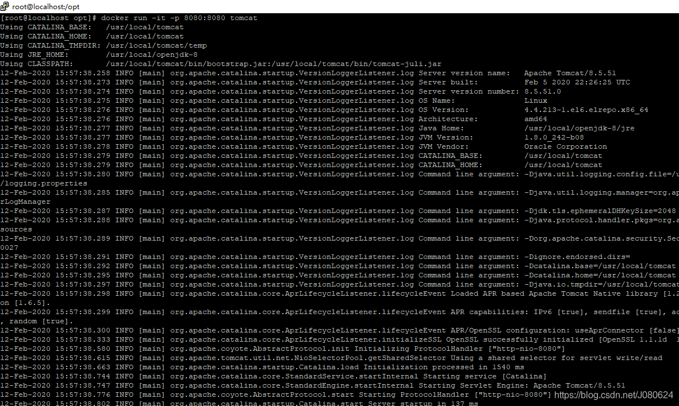Image resolution: width=679 pixels, height=406 pixels.
Task: Click the Java Home path /usr/local/openjdk-8/jre
Action: tap(580, 129)
